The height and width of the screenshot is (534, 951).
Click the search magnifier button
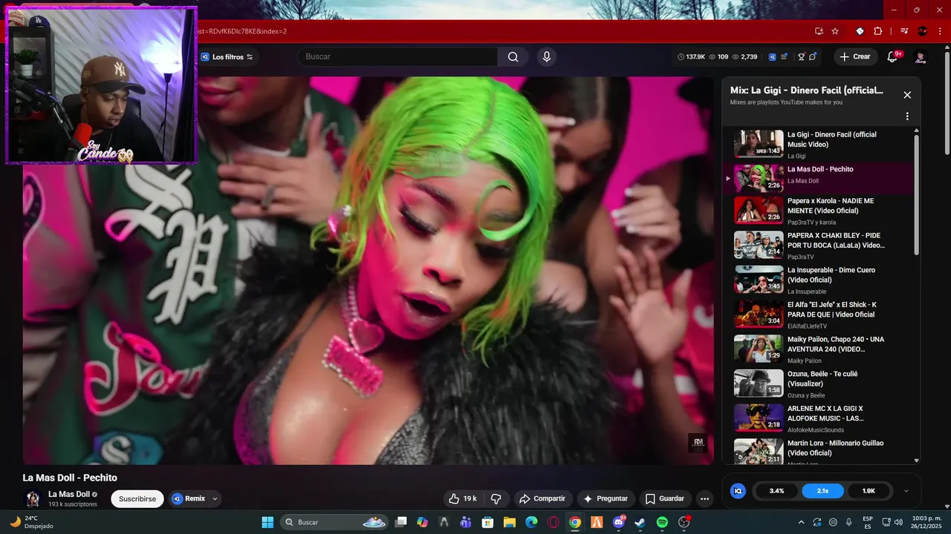point(513,57)
